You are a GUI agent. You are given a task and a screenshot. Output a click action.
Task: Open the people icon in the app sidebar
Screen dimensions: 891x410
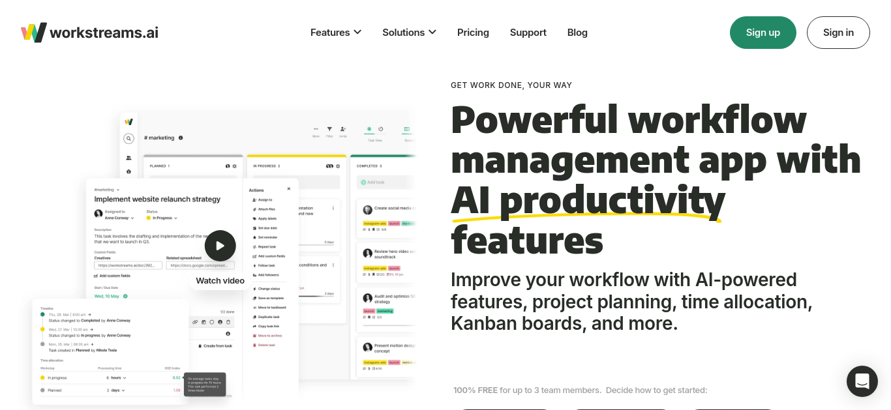click(129, 158)
